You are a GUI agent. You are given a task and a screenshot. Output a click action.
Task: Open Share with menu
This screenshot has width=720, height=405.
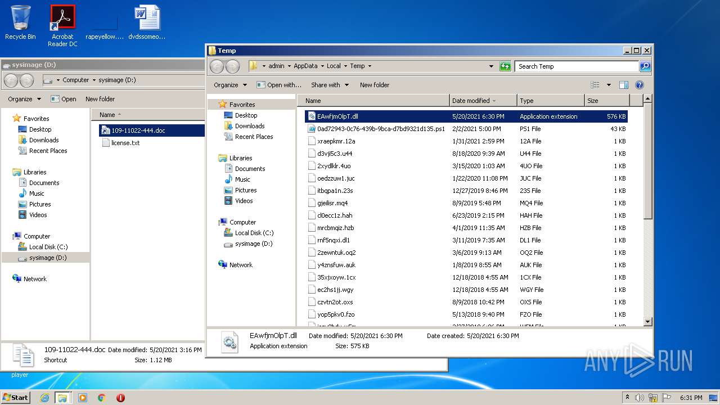(330, 85)
